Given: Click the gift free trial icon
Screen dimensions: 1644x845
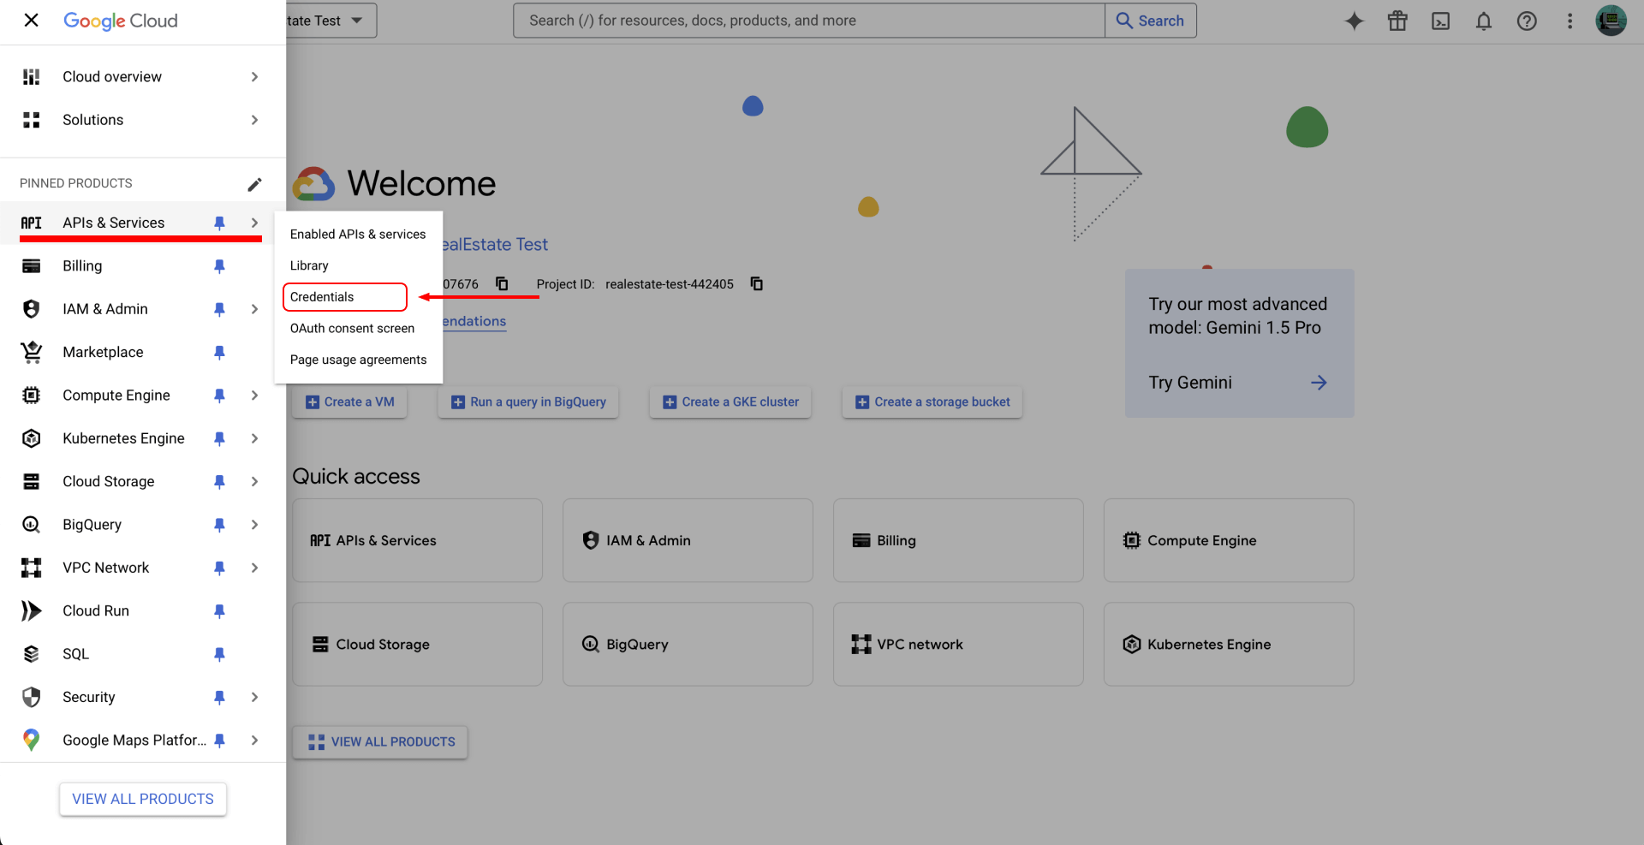Looking at the screenshot, I should coord(1397,21).
